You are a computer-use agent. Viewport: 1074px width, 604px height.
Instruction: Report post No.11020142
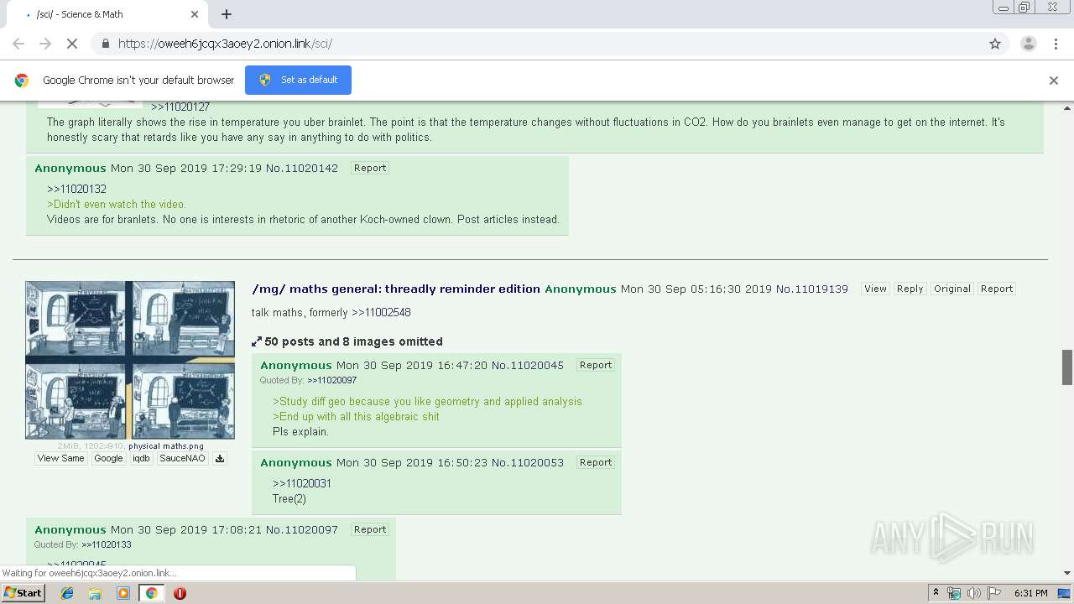tap(370, 168)
